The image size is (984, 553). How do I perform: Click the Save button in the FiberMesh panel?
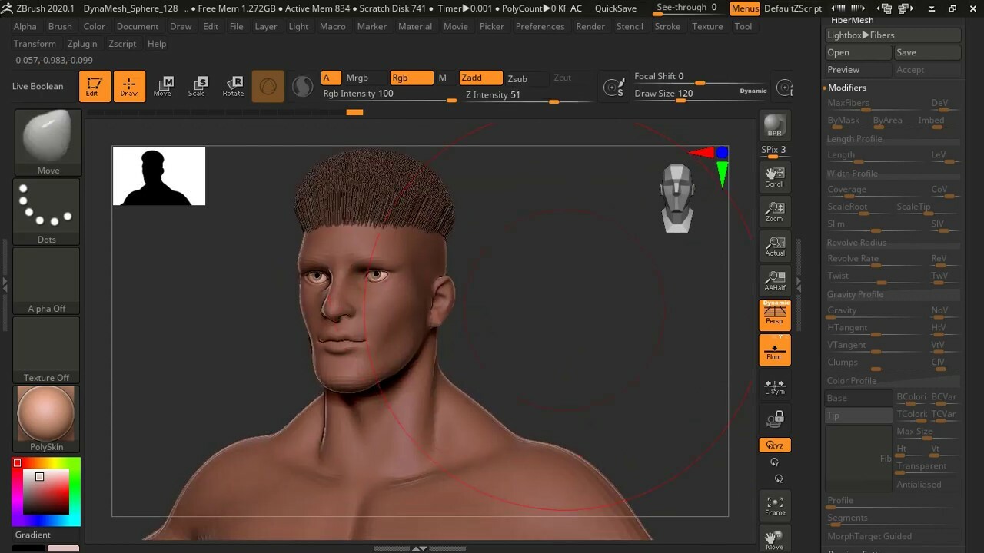coord(926,52)
